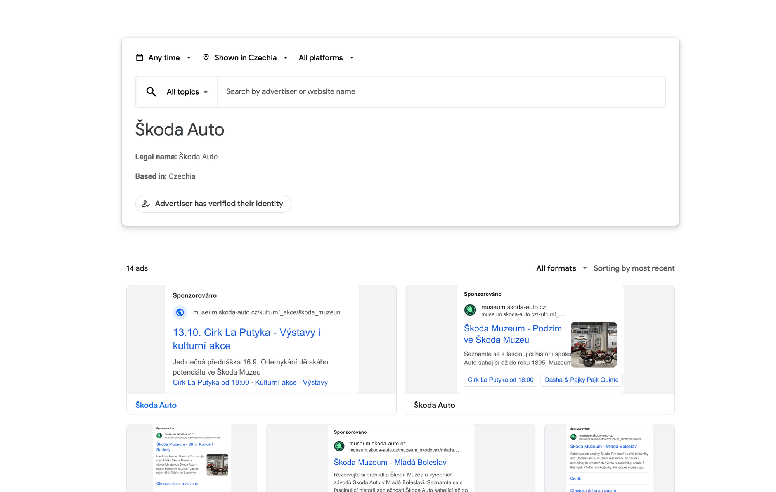Screen dimensions: 776x492
Task: Open the Any time date filter
Action: tap(164, 58)
